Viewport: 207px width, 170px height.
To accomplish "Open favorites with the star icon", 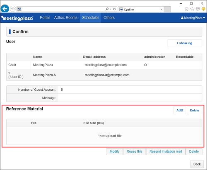I will click(x=192, y=9).
